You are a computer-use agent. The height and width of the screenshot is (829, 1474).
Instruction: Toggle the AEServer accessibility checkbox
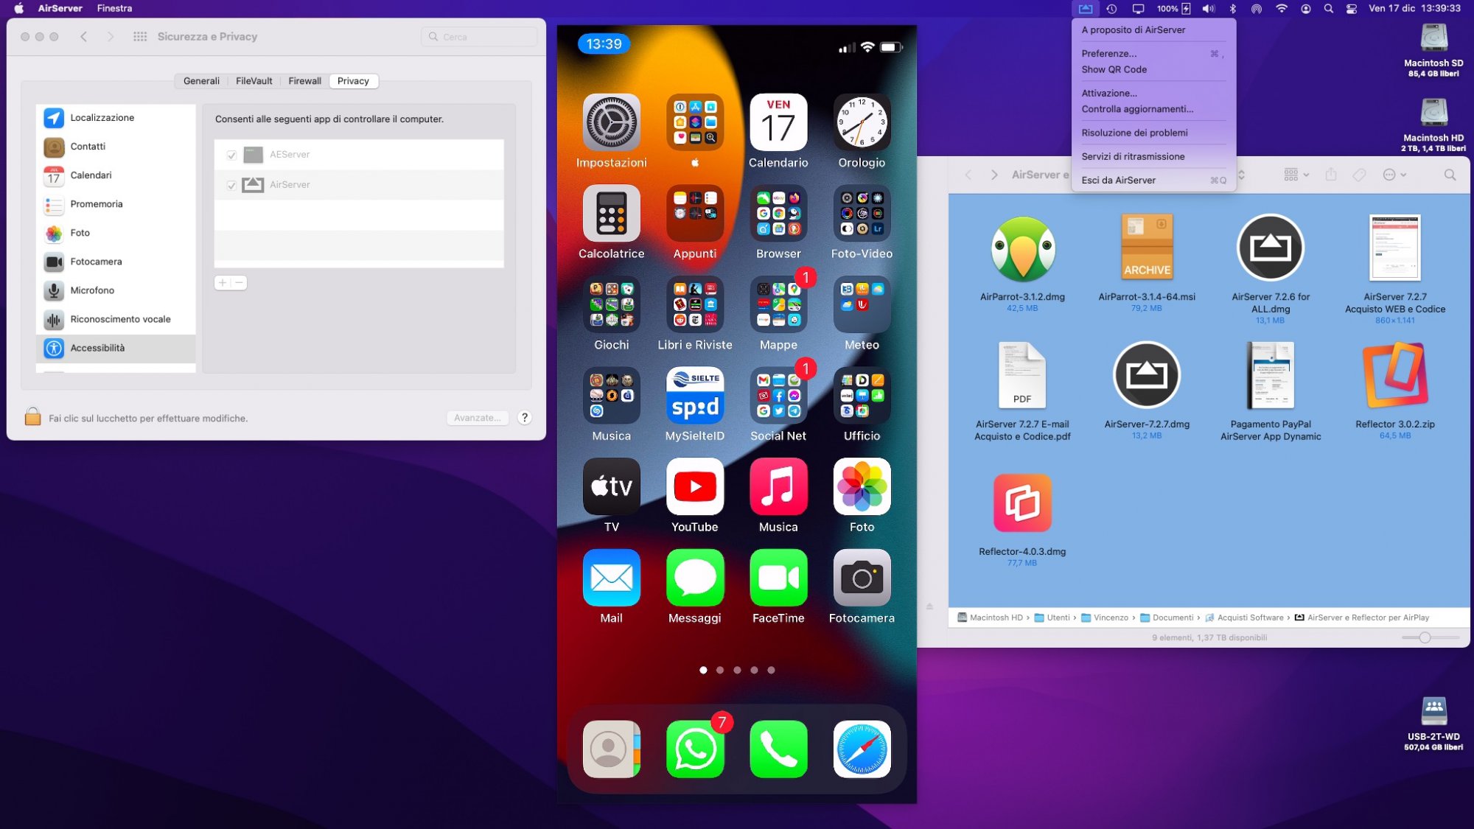[231, 155]
